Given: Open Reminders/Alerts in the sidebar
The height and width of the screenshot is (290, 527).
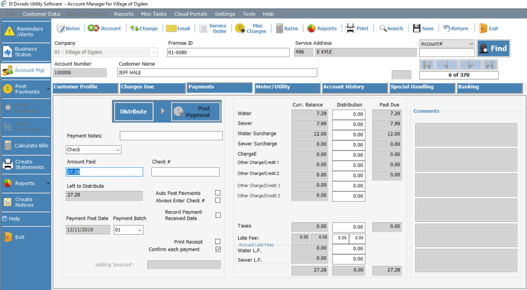Looking at the screenshot, I should (x=26, y=31).
